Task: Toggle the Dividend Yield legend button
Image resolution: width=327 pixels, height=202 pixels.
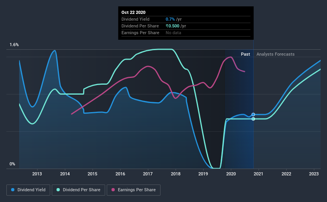Action: point(28,190)
